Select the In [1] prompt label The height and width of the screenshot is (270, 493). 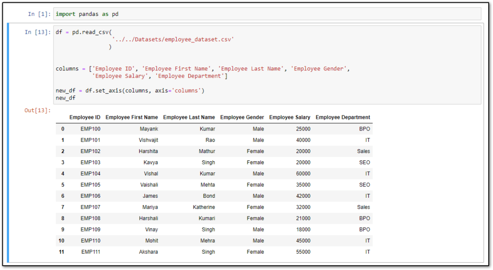(39, 14)
